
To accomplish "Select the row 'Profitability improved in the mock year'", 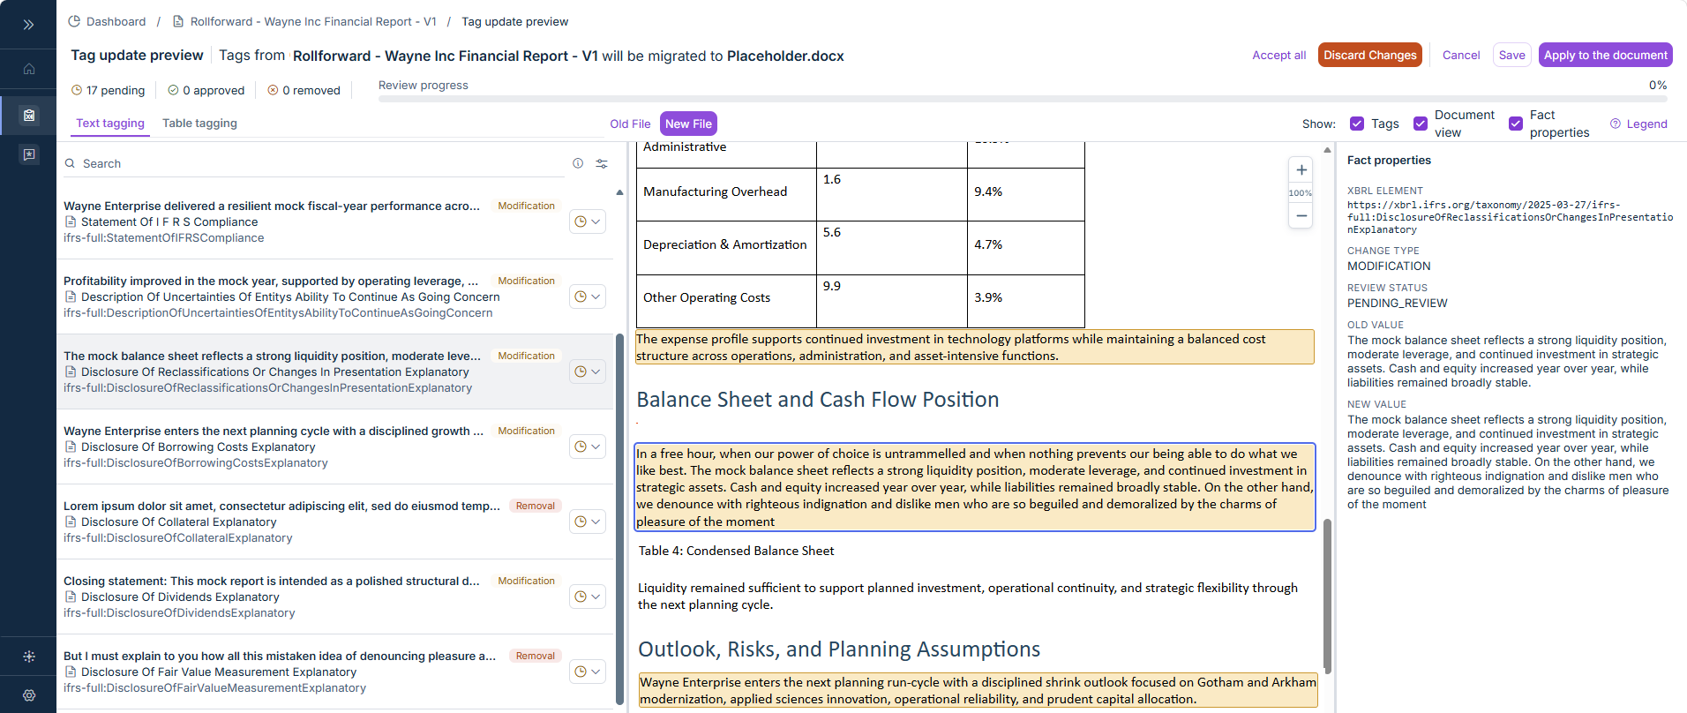I will pos(335,296).
